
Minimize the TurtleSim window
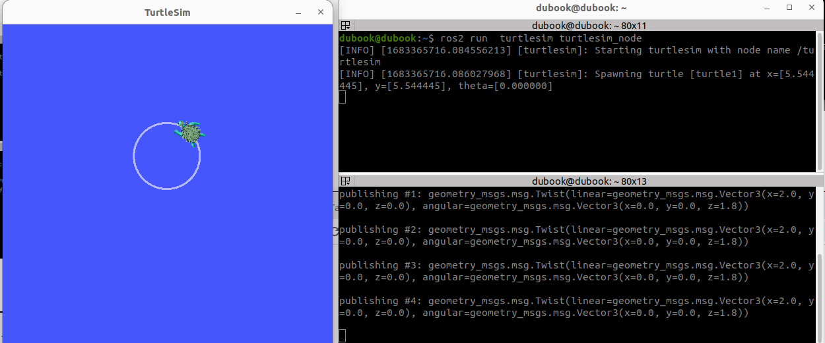298,13
